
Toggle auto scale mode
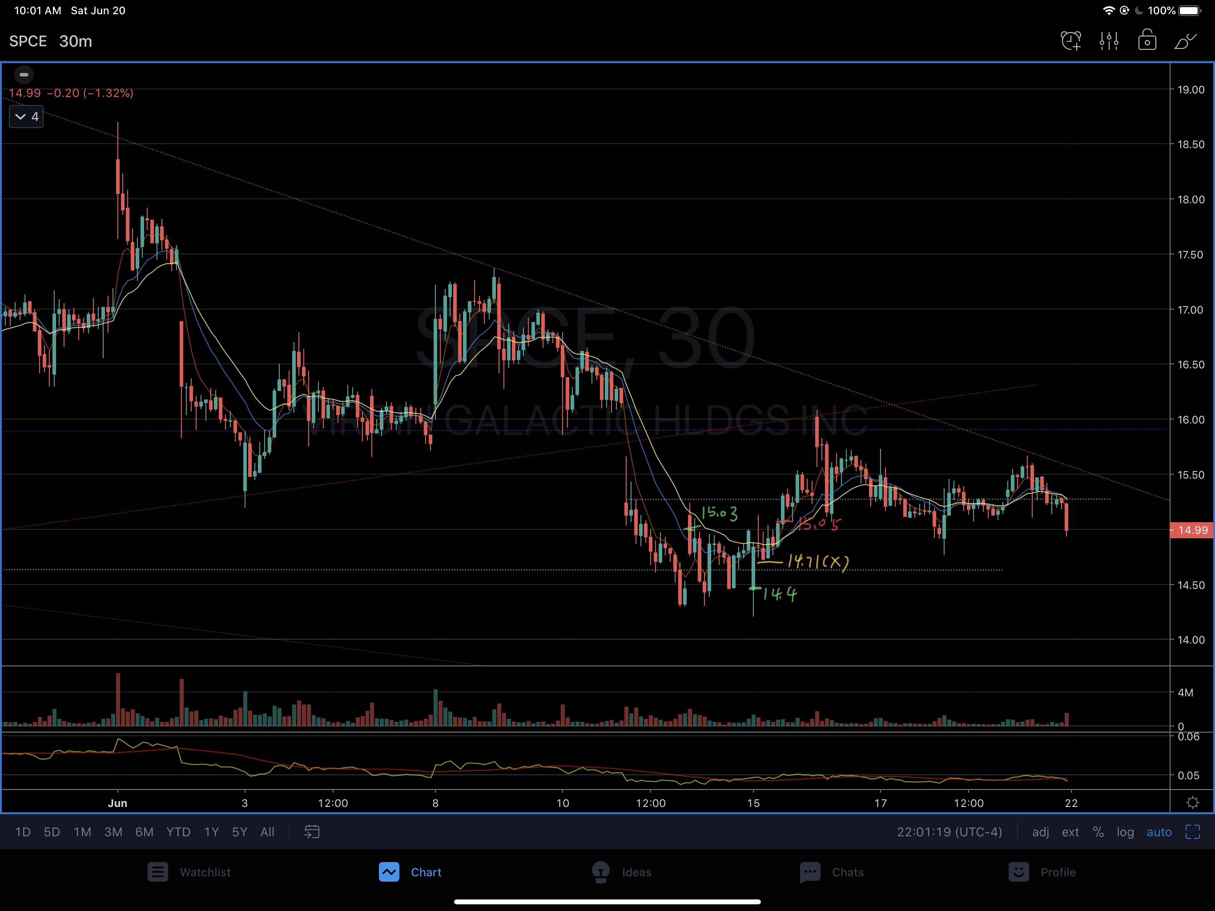[1159, 832]
